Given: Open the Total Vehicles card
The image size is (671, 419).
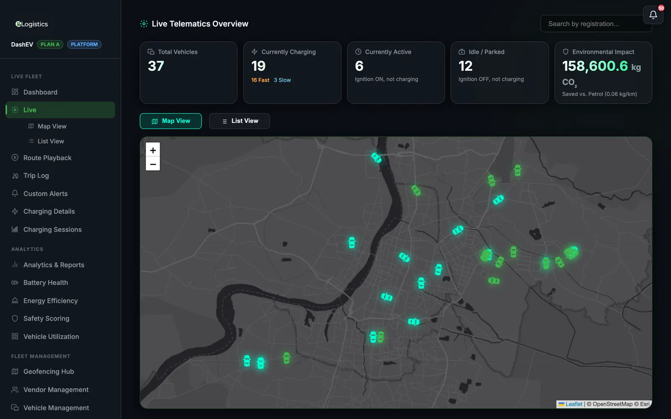Looking at the screenshot, I should [x=189, y=72].
